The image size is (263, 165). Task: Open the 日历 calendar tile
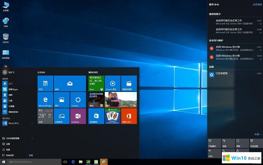coord(45,83)
